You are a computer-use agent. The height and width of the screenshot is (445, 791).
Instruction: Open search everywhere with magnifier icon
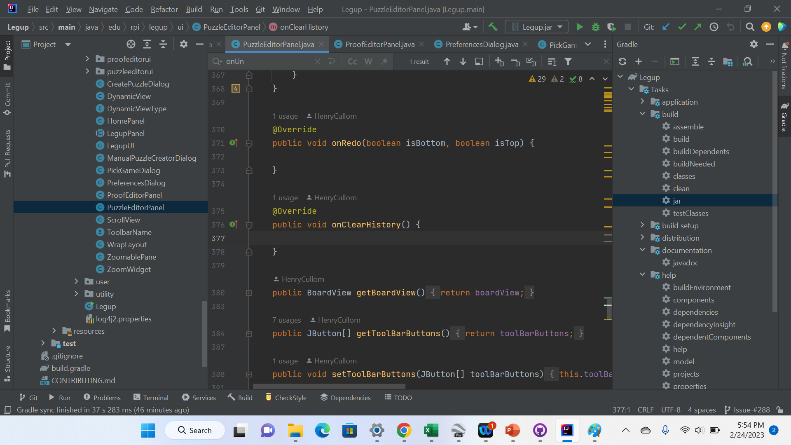pyautogui.click(x=750, y=27)
